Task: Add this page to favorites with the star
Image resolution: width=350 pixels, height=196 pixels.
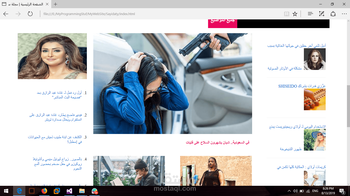Action: click(295, 14)
